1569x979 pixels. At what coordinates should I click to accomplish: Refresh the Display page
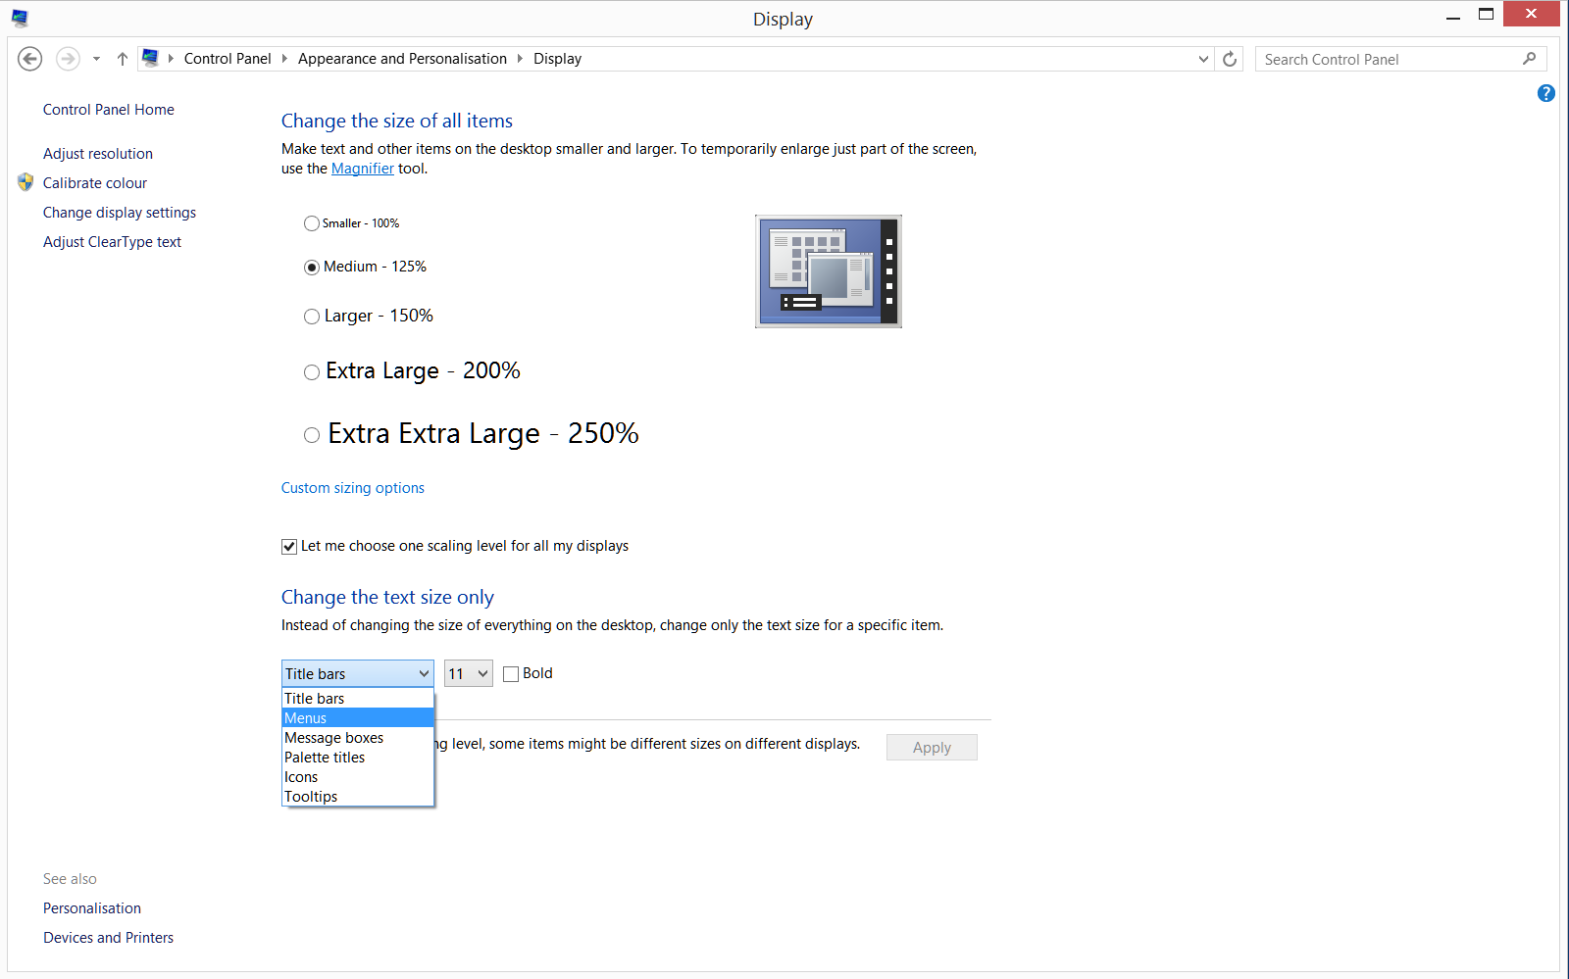(x=1230, y=59)
